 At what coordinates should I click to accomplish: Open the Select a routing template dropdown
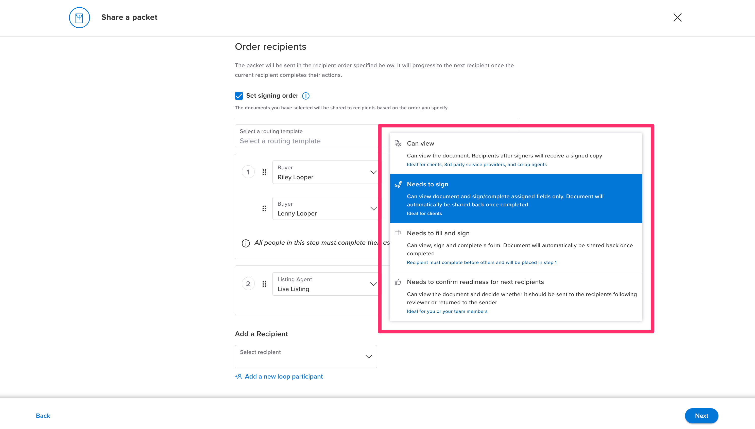[x=307, y=141]
